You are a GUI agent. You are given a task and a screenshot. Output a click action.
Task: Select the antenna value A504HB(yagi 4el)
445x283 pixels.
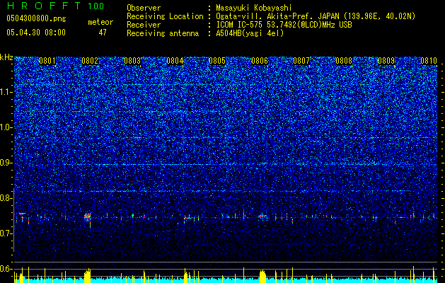(250, 33)
